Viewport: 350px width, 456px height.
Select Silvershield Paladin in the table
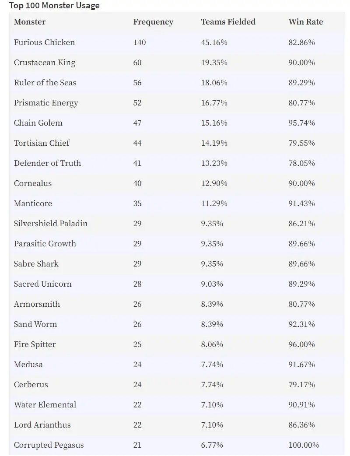(x=51, y=223)
